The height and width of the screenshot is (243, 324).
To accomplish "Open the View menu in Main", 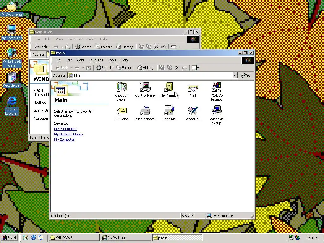I will pos(80,60).
